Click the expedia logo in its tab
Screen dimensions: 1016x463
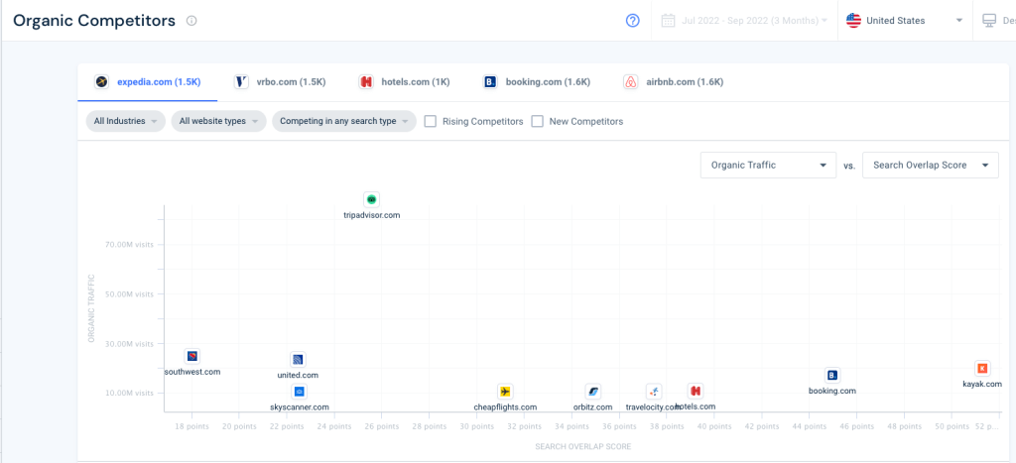coord(101,82)
